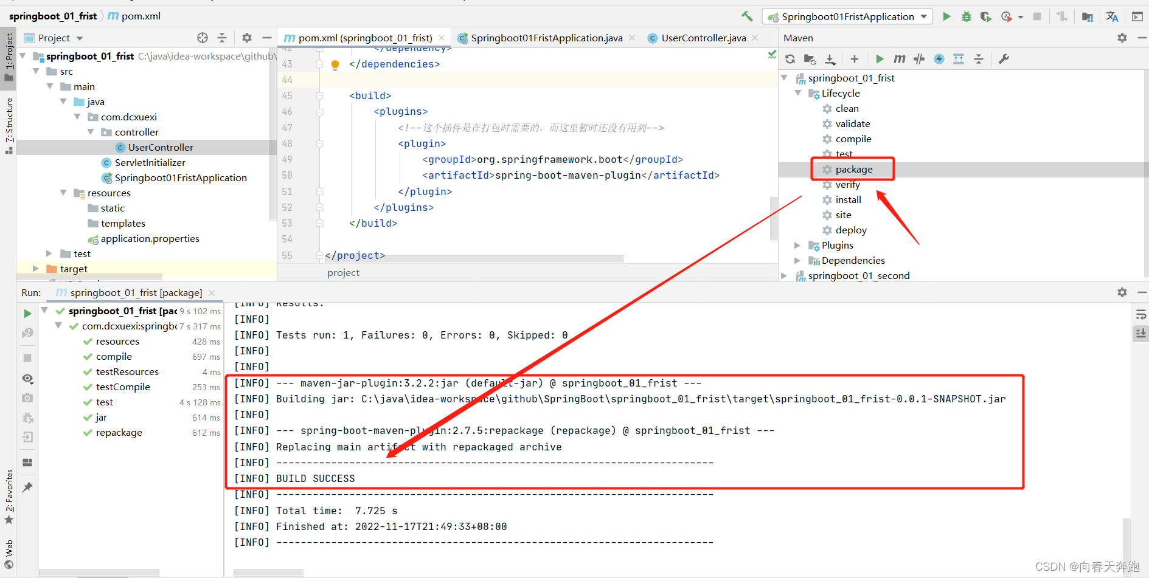This screenshot has width=1149, height=578.
Task: Click pom.xml breadcrumb in navigation bar
Action: [134, 16]
